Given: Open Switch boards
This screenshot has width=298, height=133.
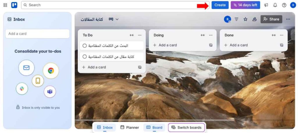Looking at the screenshot, I should (x=187, y=127).
